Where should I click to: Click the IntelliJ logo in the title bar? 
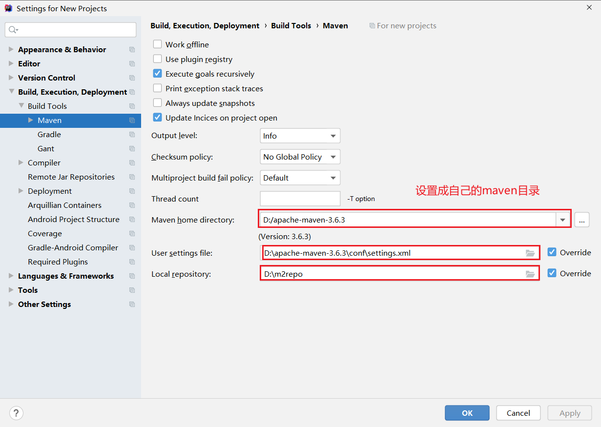[x=8, y=8]
